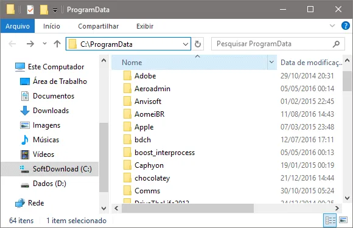Go back with the left arrow
This screenshot has width=353, height=228.
[12, 44]
